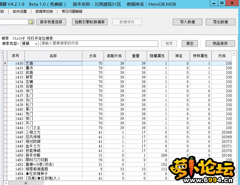
Task: Select the 武曲 name cell
Action: tap(53, 72)
